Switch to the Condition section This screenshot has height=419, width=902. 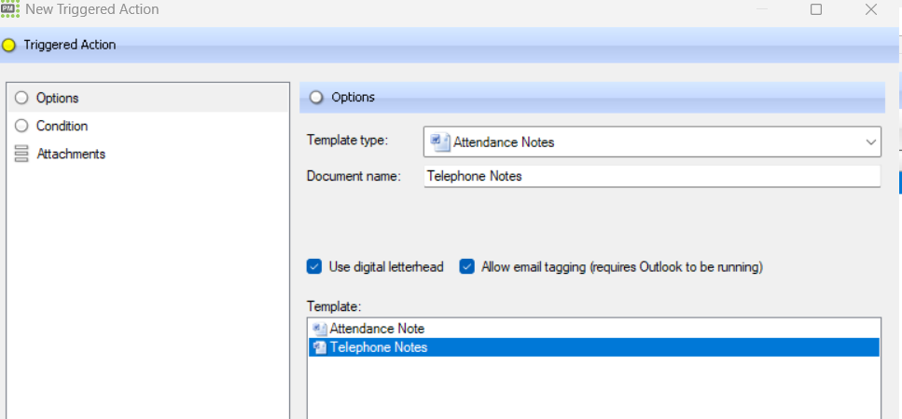pyautogui.click(x=62, y=126)
